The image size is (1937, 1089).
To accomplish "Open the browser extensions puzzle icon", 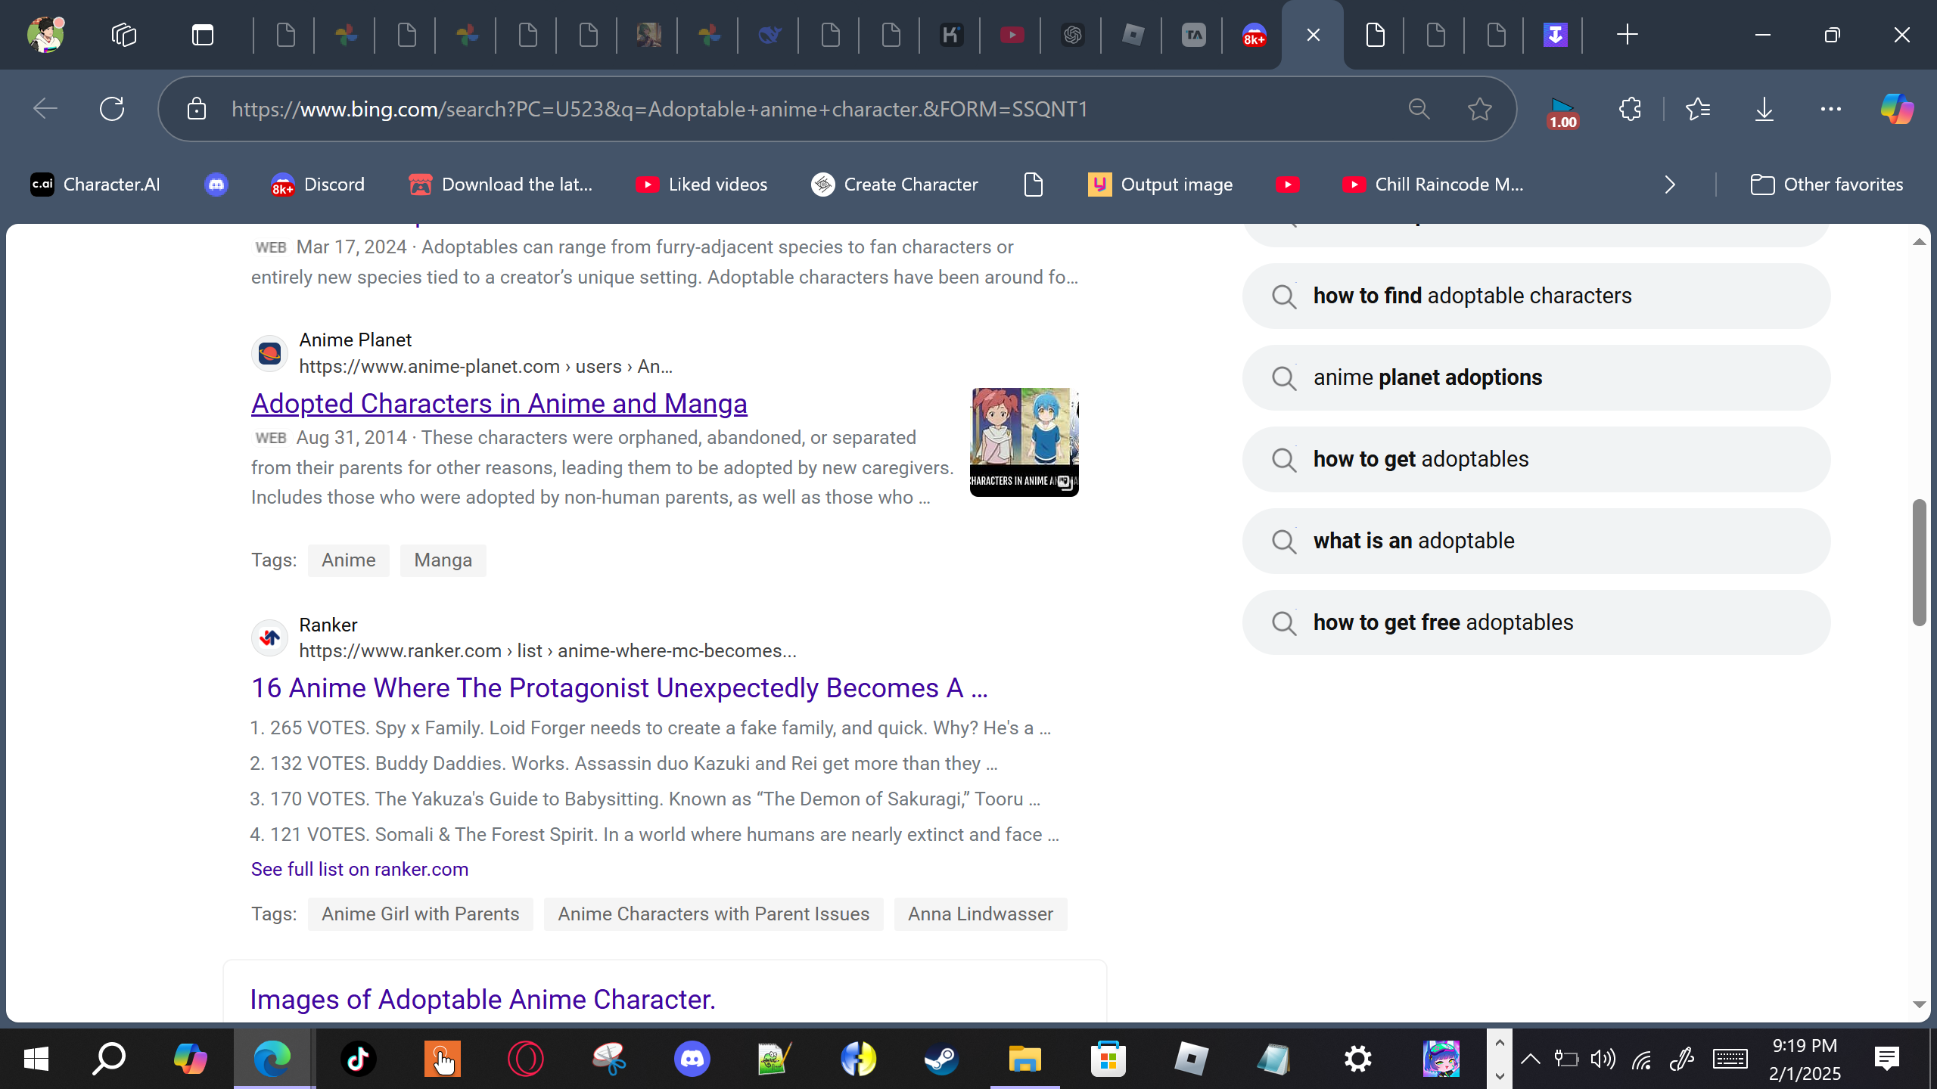I will 1630,109.
